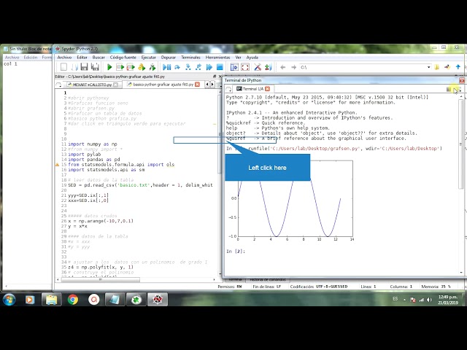Open Ayuda menu
Viewport: 467px width, 350px height.
click(252, 57)
